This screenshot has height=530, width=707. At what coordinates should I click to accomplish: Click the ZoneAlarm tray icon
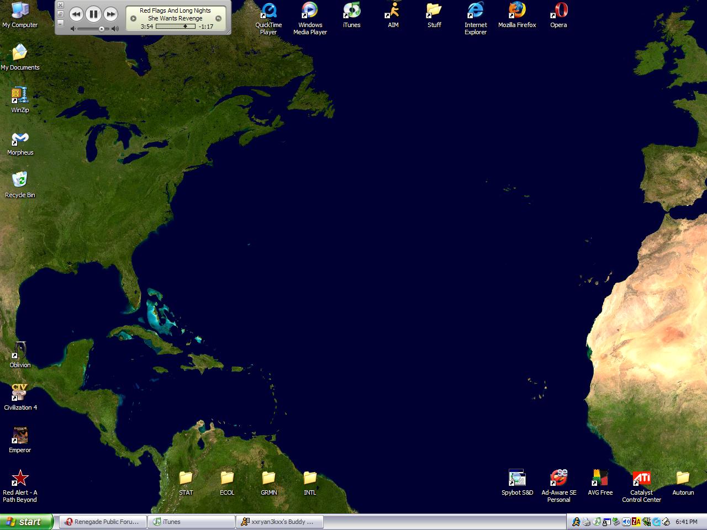point(636,522)
